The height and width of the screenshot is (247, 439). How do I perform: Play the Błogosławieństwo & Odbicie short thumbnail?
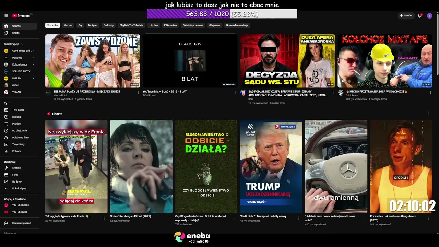pos(206,166)
